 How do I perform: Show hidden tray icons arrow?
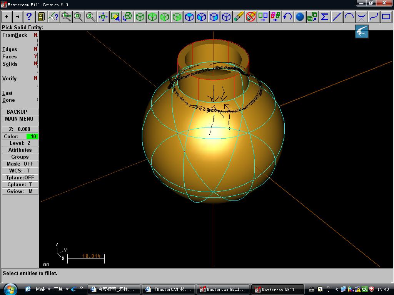coord(337,289)
